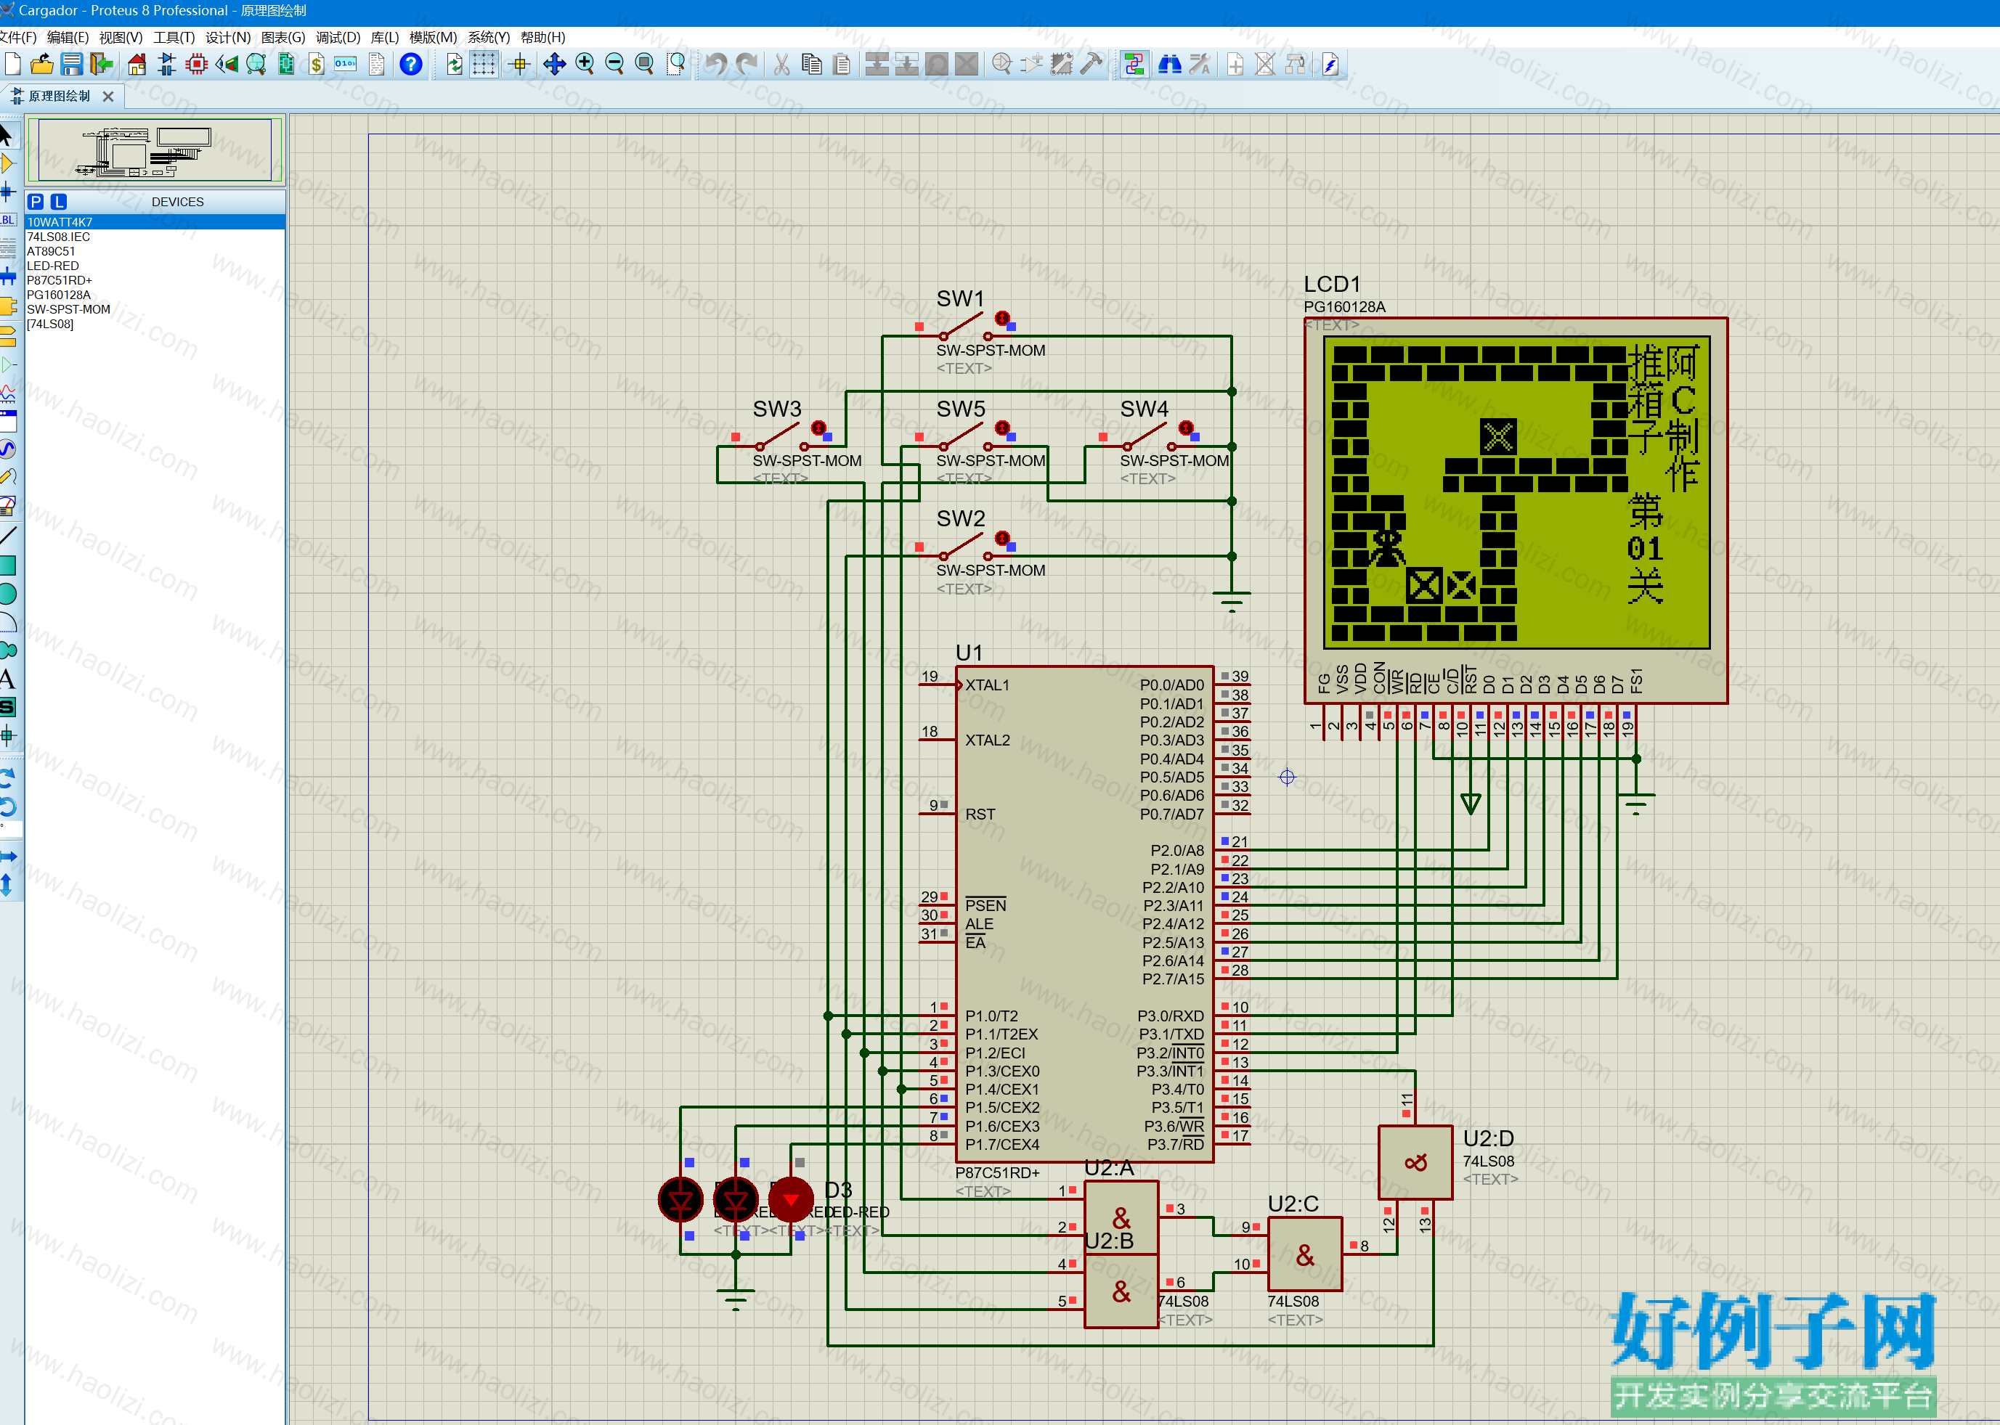Click the P pick devices button
Image resolution: width=2000 pixels, height=1425 pixels.
[36, 202]
